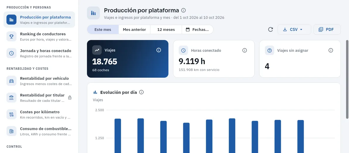
Task: Open Consumo de combustible report
Action: point(39,131)
